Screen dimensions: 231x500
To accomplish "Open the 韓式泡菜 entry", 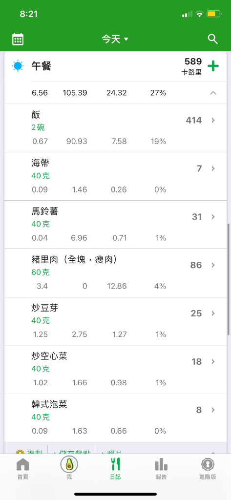I will (x=115, y=418).
